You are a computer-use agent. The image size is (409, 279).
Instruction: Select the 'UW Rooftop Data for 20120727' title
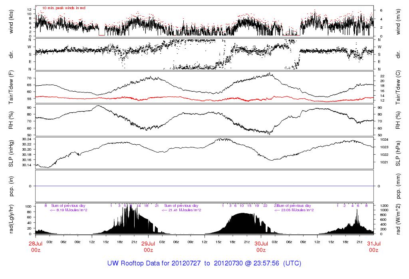coord(154,263)
